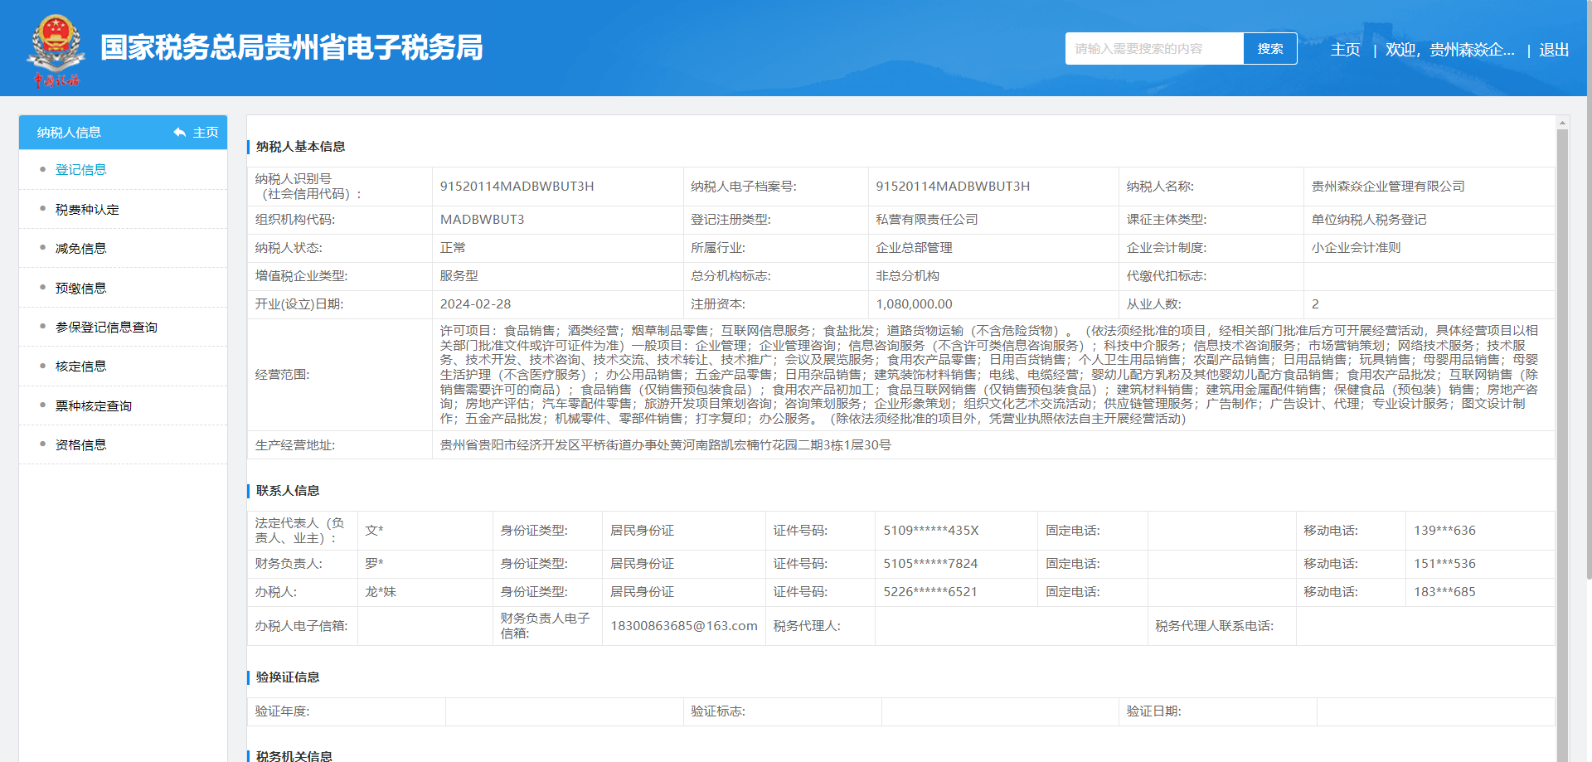1592x762 pixels.
Task: Click the back arrow icon in sidebar header
Action: [x=179, y=133]
